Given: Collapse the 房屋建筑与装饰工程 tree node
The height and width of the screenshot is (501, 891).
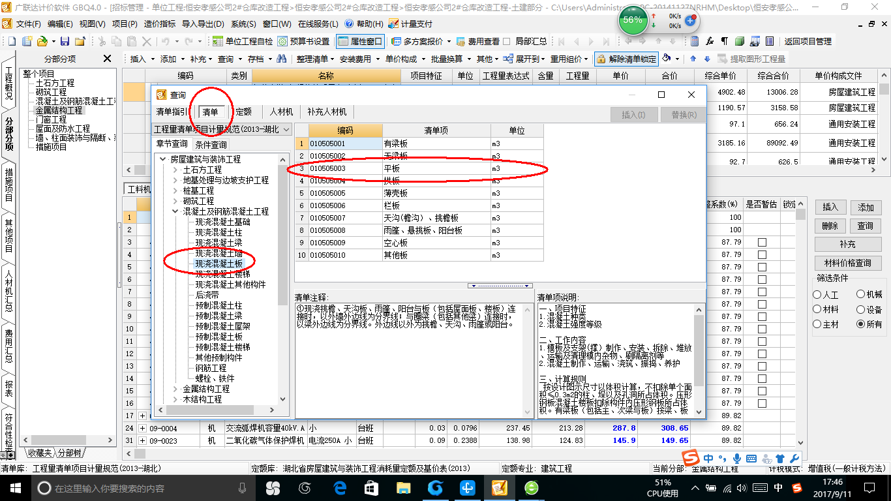Looking at the screenshot, I should click(x=163, y=159).
